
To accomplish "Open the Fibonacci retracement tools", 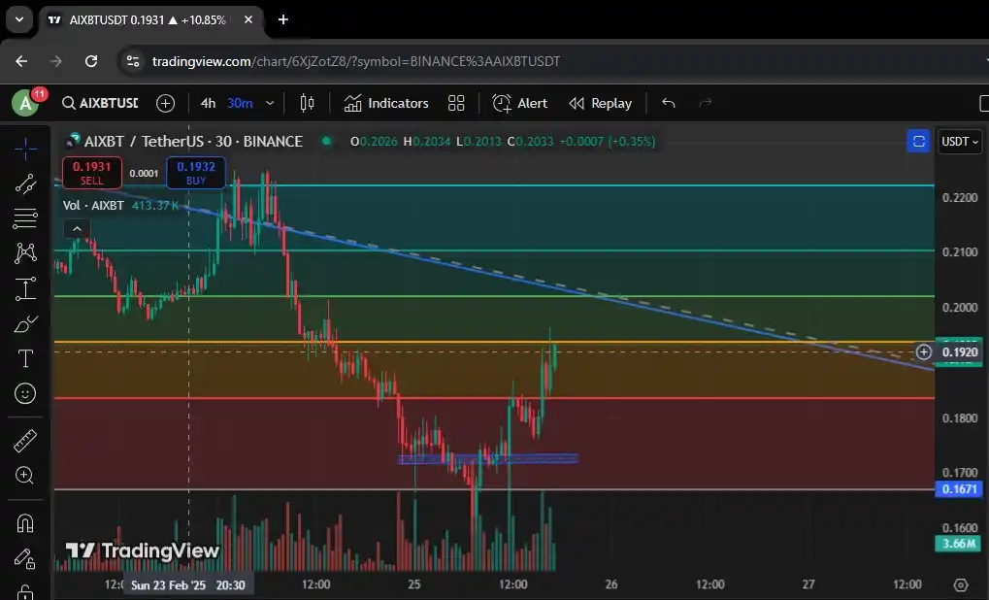I will (25, 218).
